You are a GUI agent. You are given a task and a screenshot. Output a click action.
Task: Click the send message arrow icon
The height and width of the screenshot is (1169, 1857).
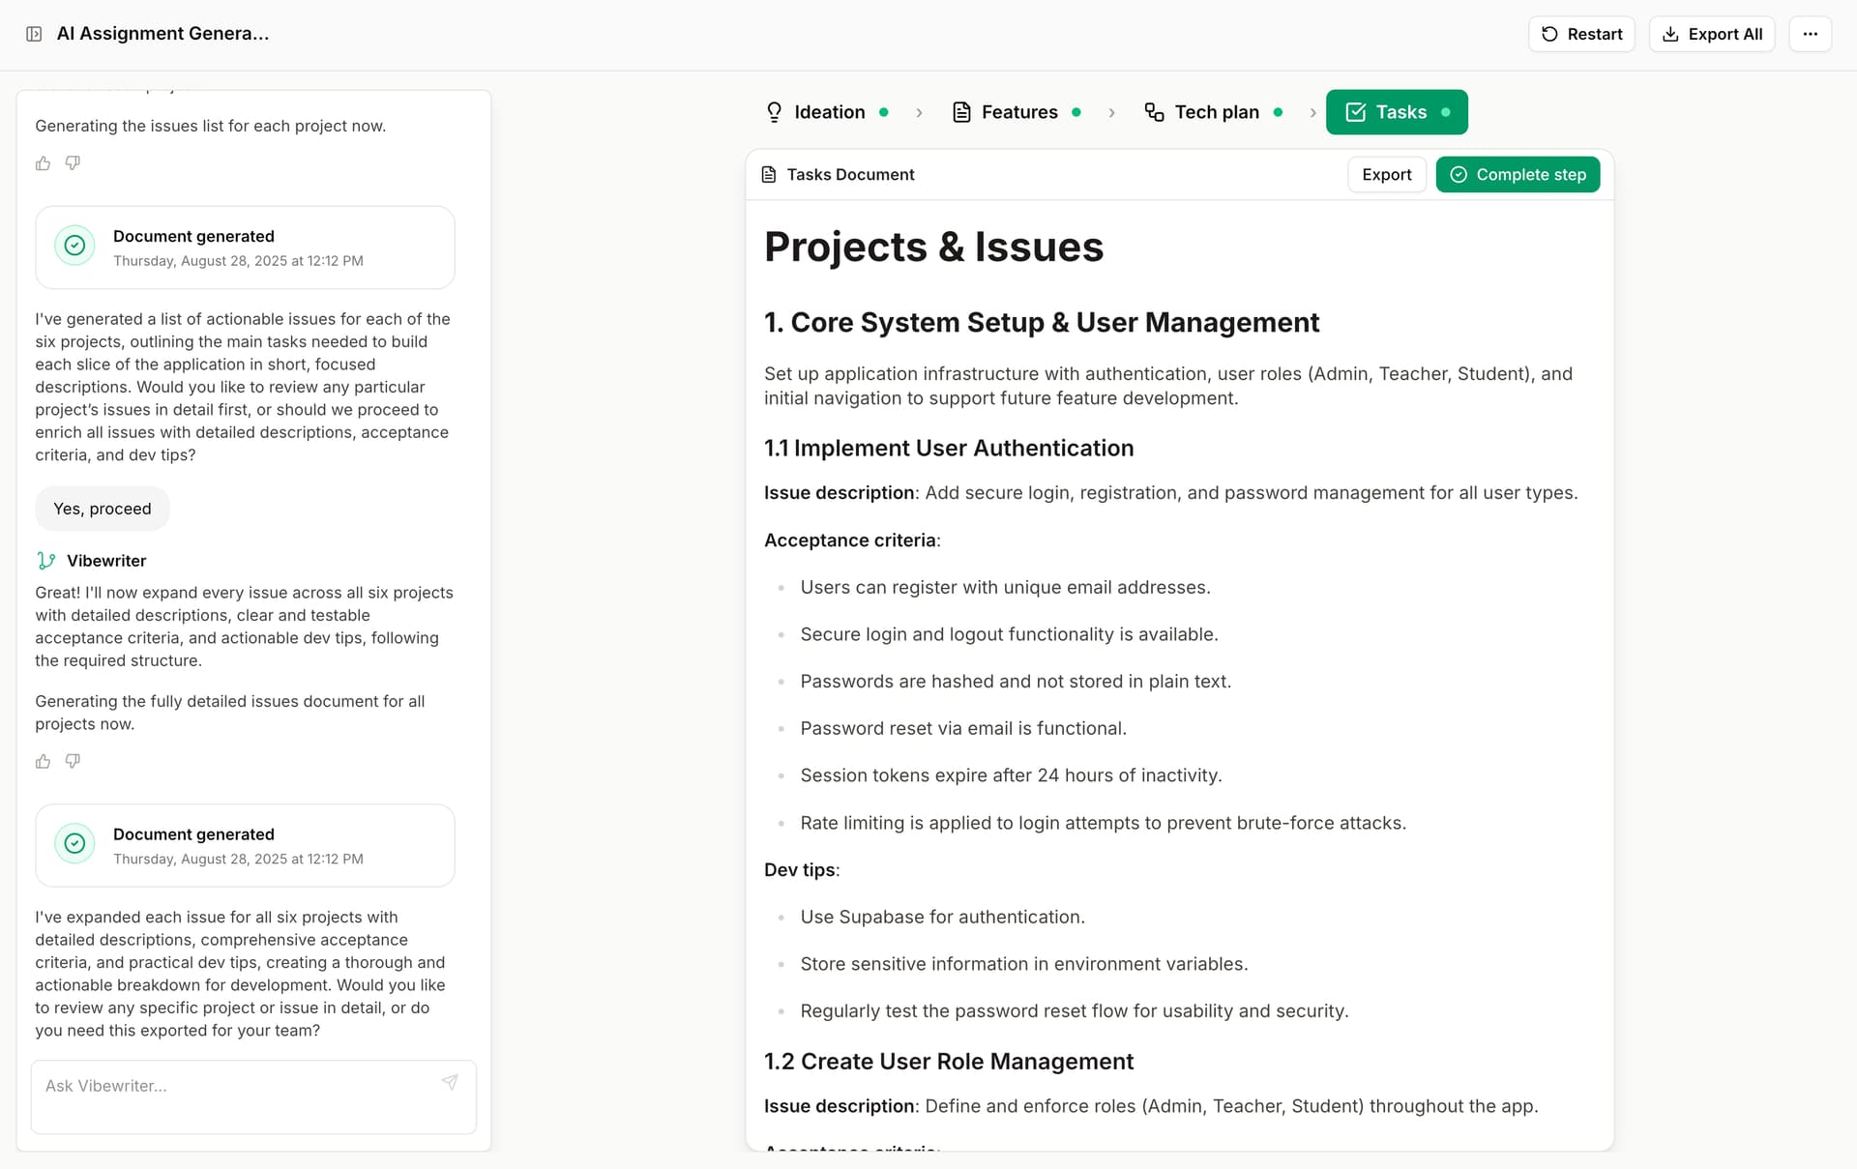tap(450, 1082)
